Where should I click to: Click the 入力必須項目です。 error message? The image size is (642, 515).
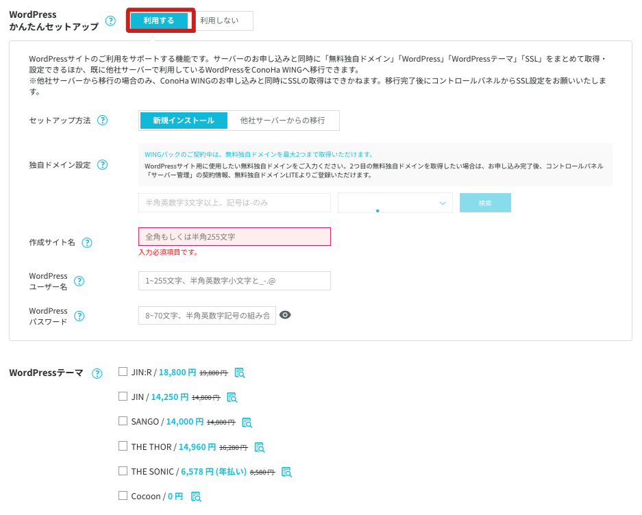pyautogui.click(x=169, y=252)
